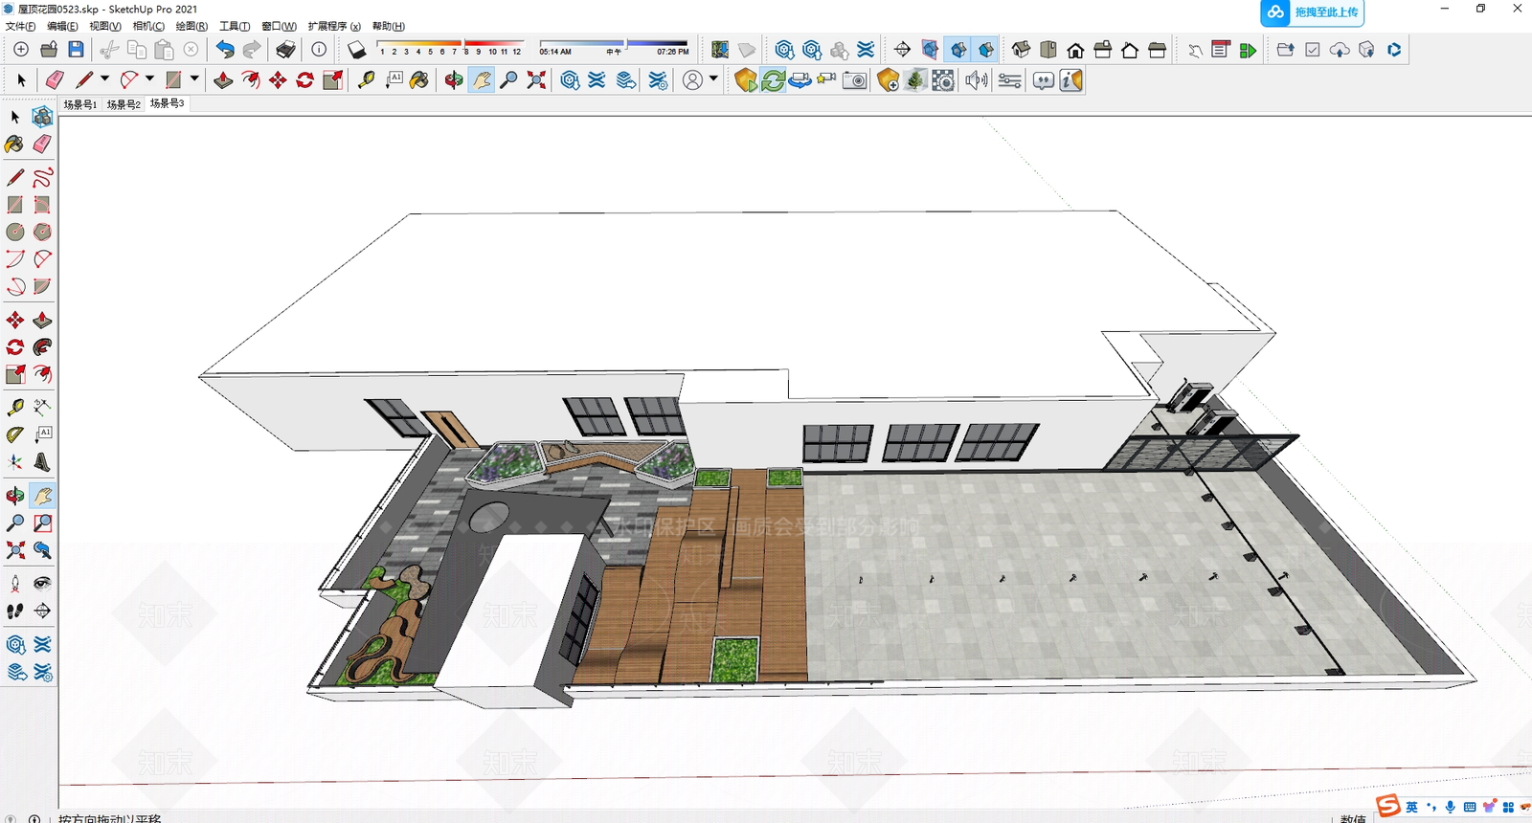1532x823 pixels.
Task: Expand the Rectangle tool dropdown arrow
Action: [x=194, y=79]
